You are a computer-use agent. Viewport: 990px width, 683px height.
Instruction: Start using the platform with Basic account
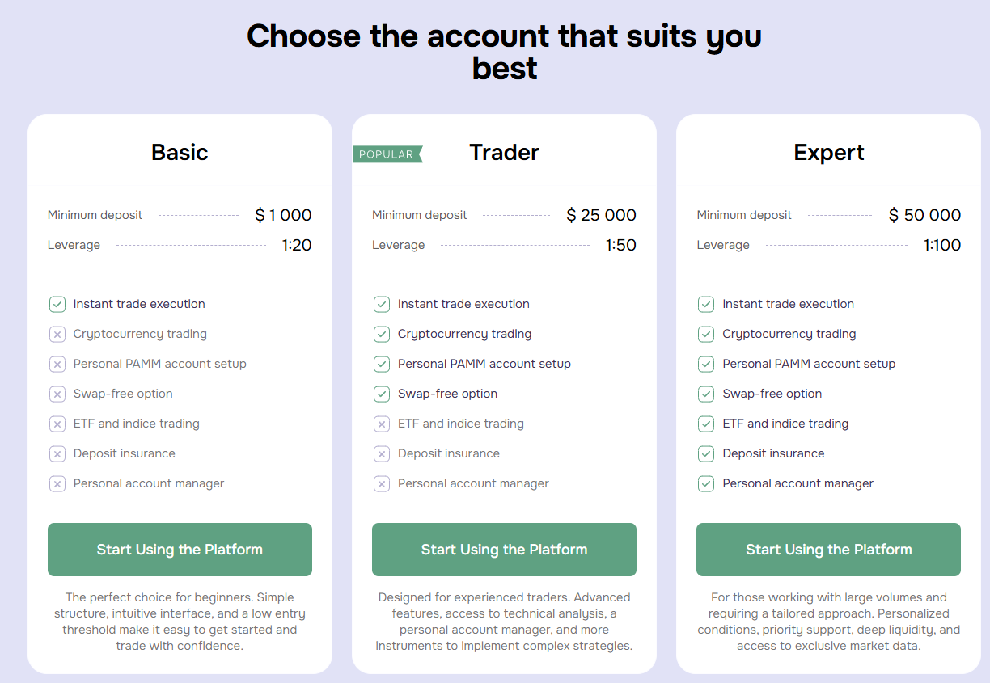[x=180, y=550]
